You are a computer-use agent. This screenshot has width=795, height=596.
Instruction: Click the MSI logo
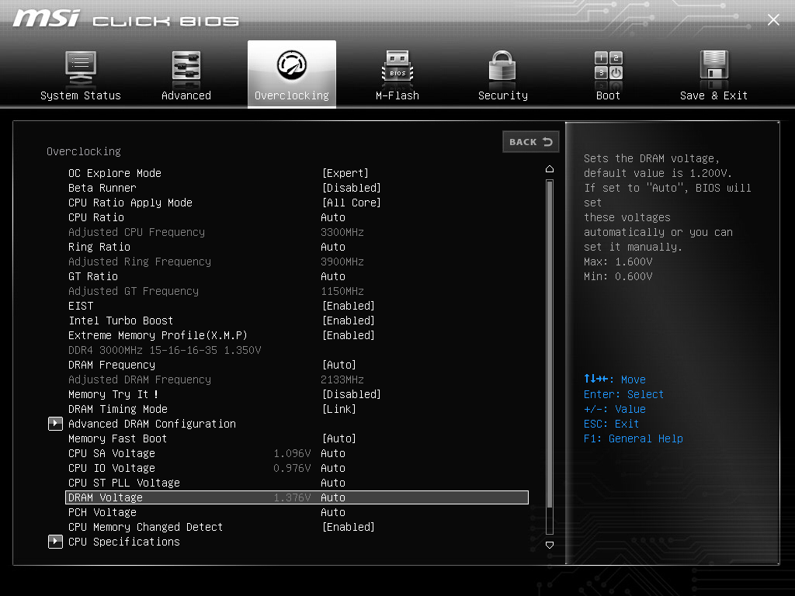(x=47, y=19)
